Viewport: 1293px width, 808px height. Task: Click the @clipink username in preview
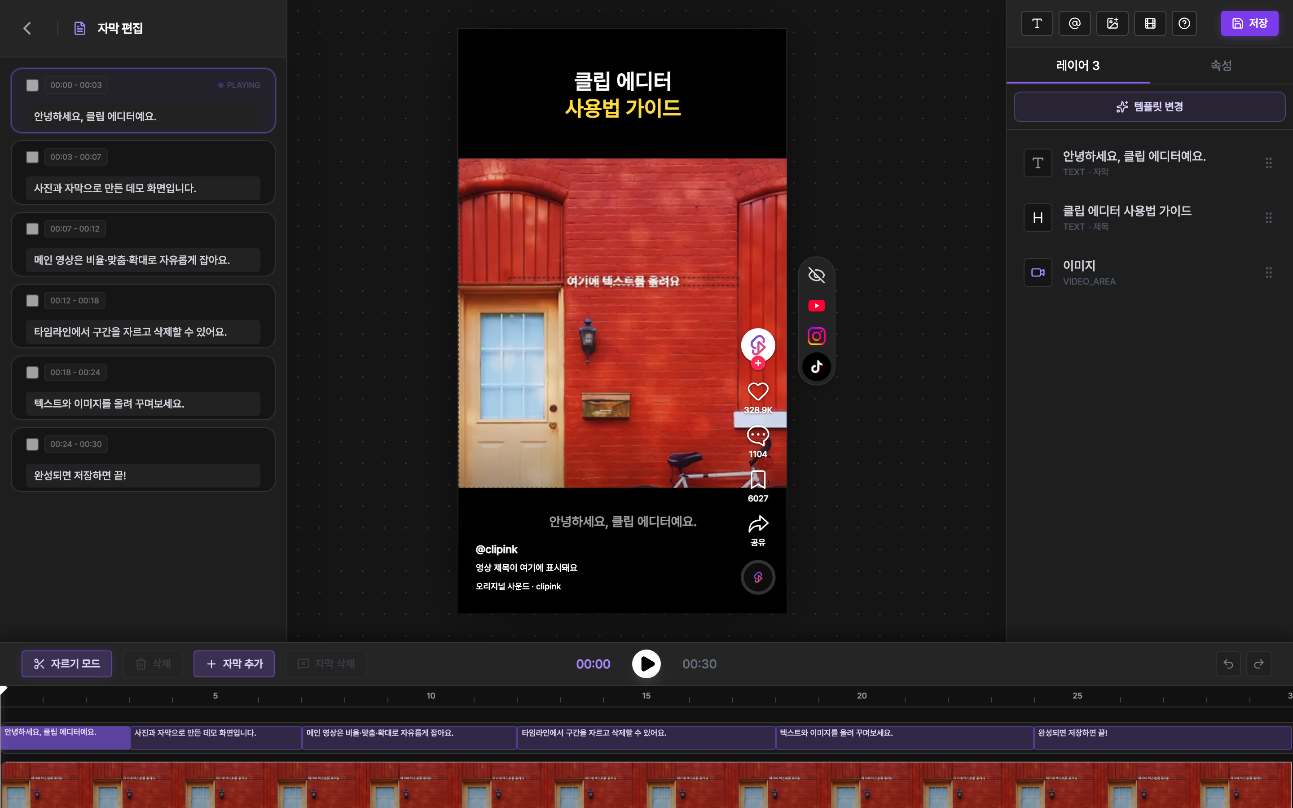click(x=497, y=549)
